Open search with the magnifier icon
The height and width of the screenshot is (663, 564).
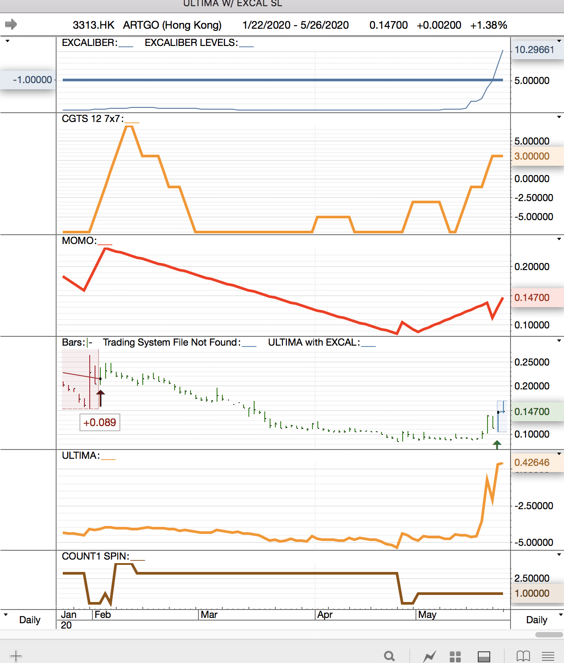tap(389, 656)
